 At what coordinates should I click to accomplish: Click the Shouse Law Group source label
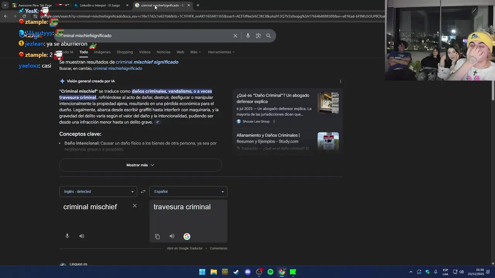tap(256, 122)
